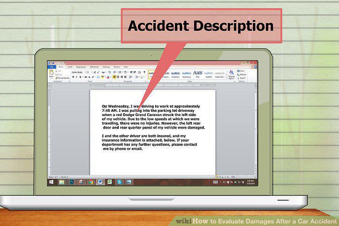
Task: Click the Shrink Font icon
Action: [98, 72]
